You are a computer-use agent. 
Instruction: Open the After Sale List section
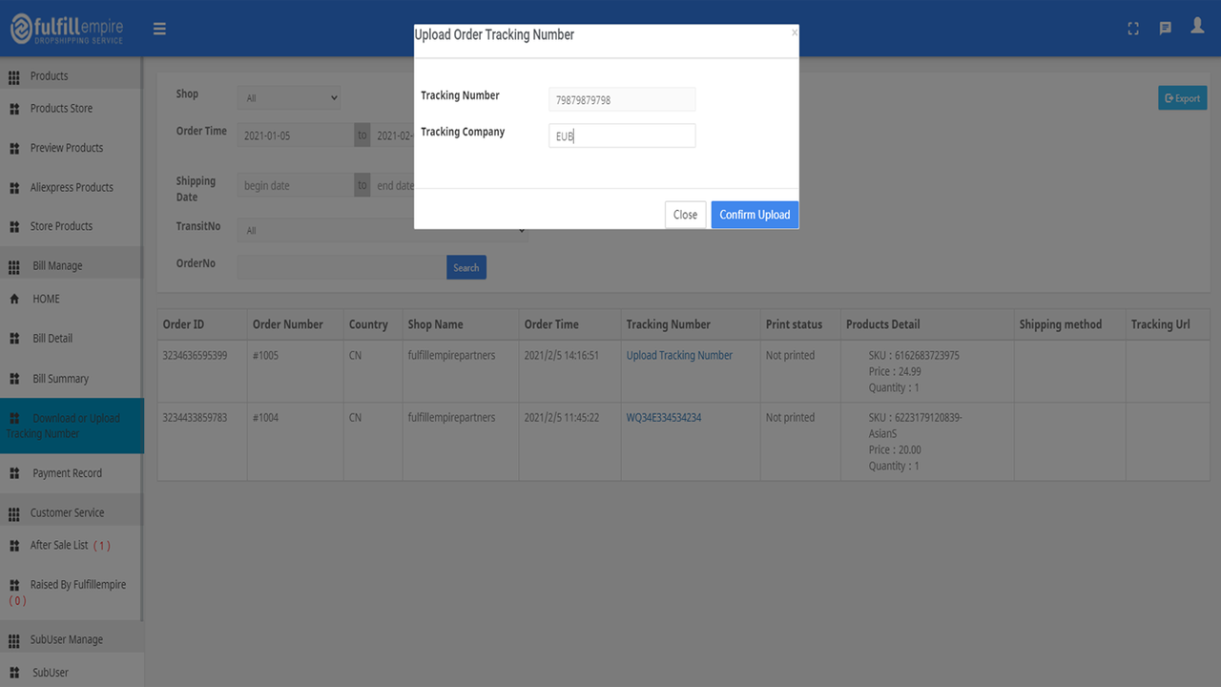tap(57, 545)
